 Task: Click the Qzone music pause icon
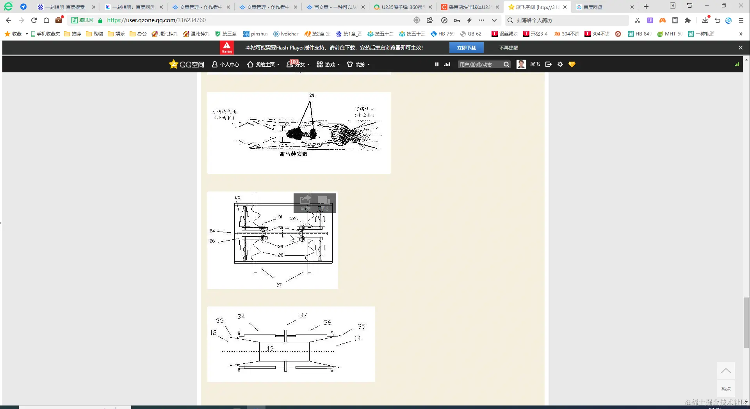coord(437,64)
